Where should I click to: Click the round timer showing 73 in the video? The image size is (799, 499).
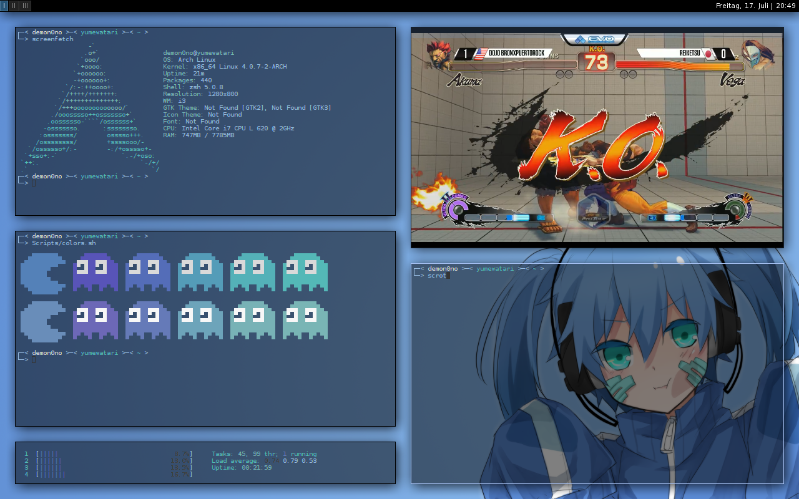596,62
